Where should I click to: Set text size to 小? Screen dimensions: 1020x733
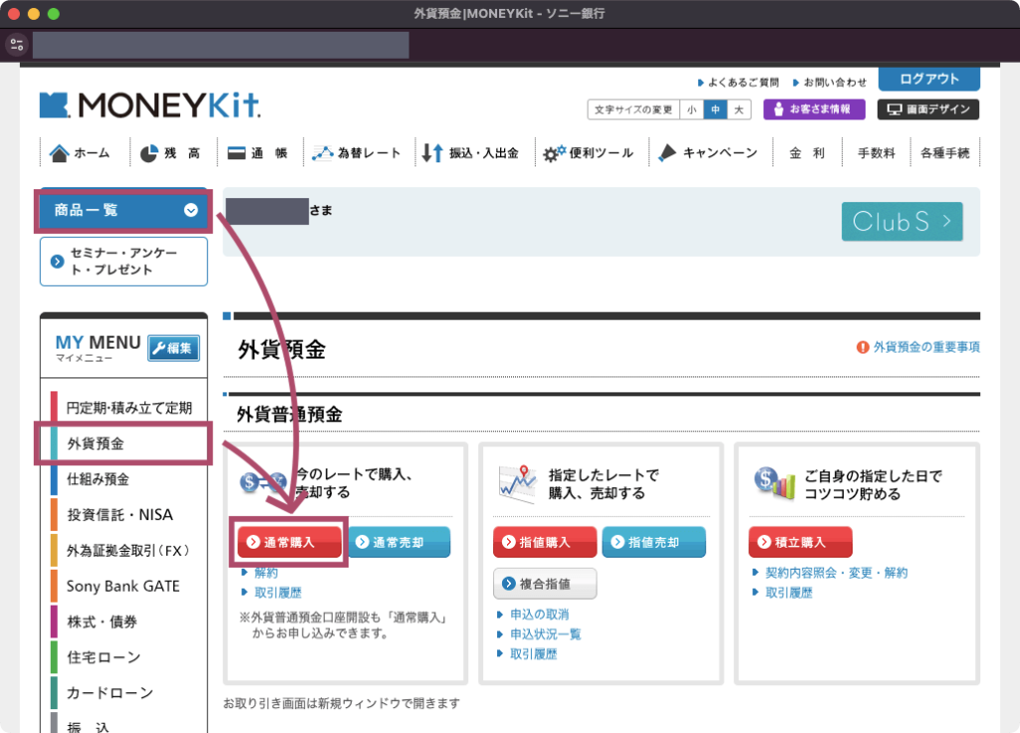pos(691,110)
